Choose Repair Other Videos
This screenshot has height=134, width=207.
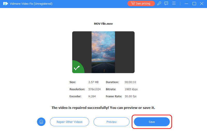click(x=69, y=122)
